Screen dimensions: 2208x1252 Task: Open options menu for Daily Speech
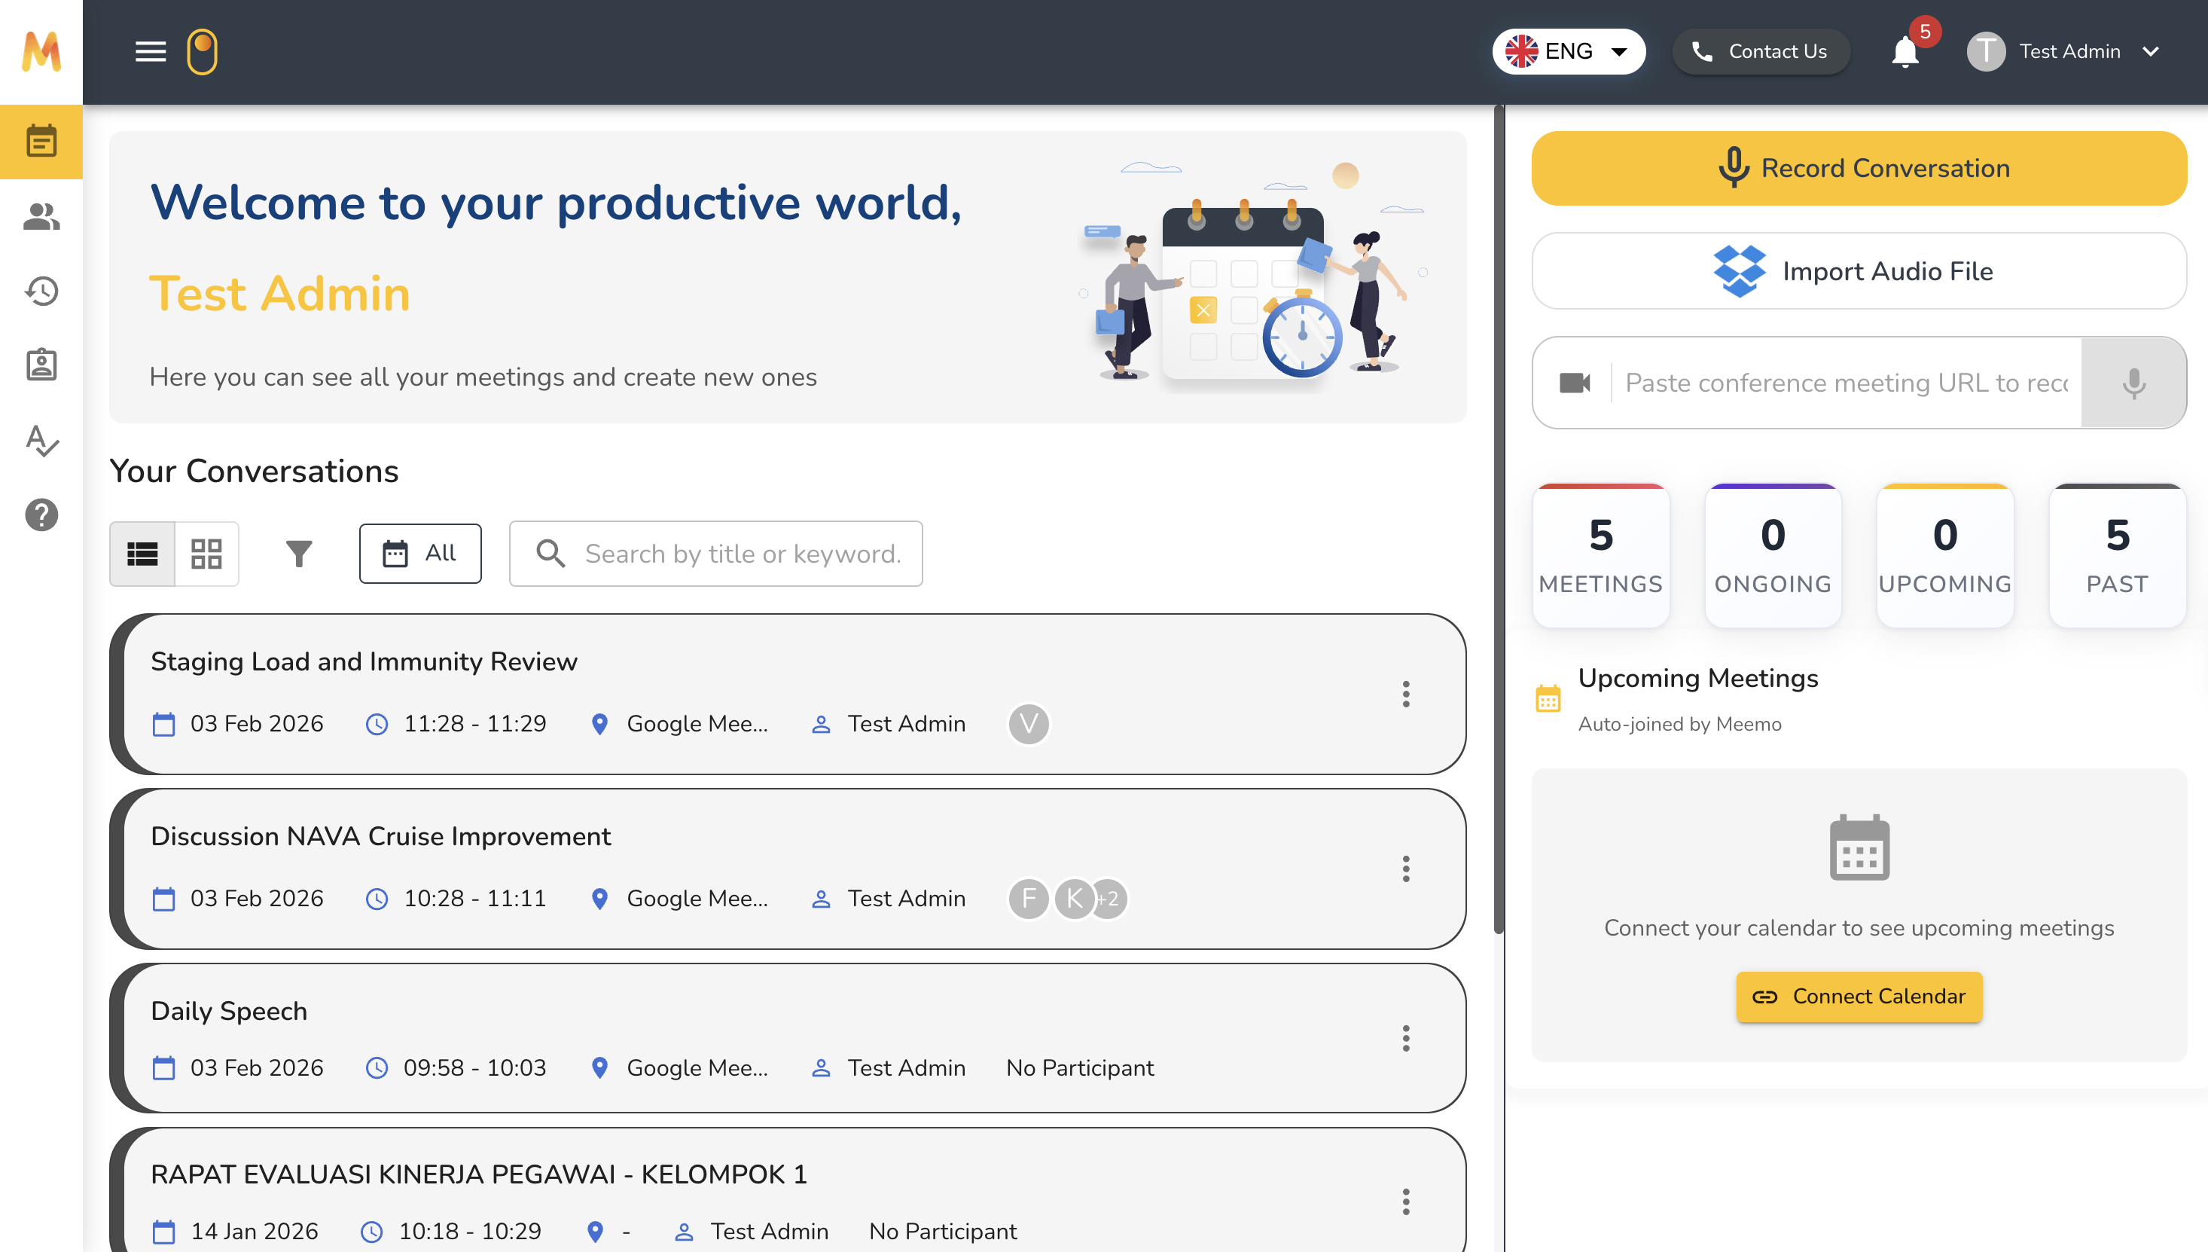(x=1406, y=1038)
